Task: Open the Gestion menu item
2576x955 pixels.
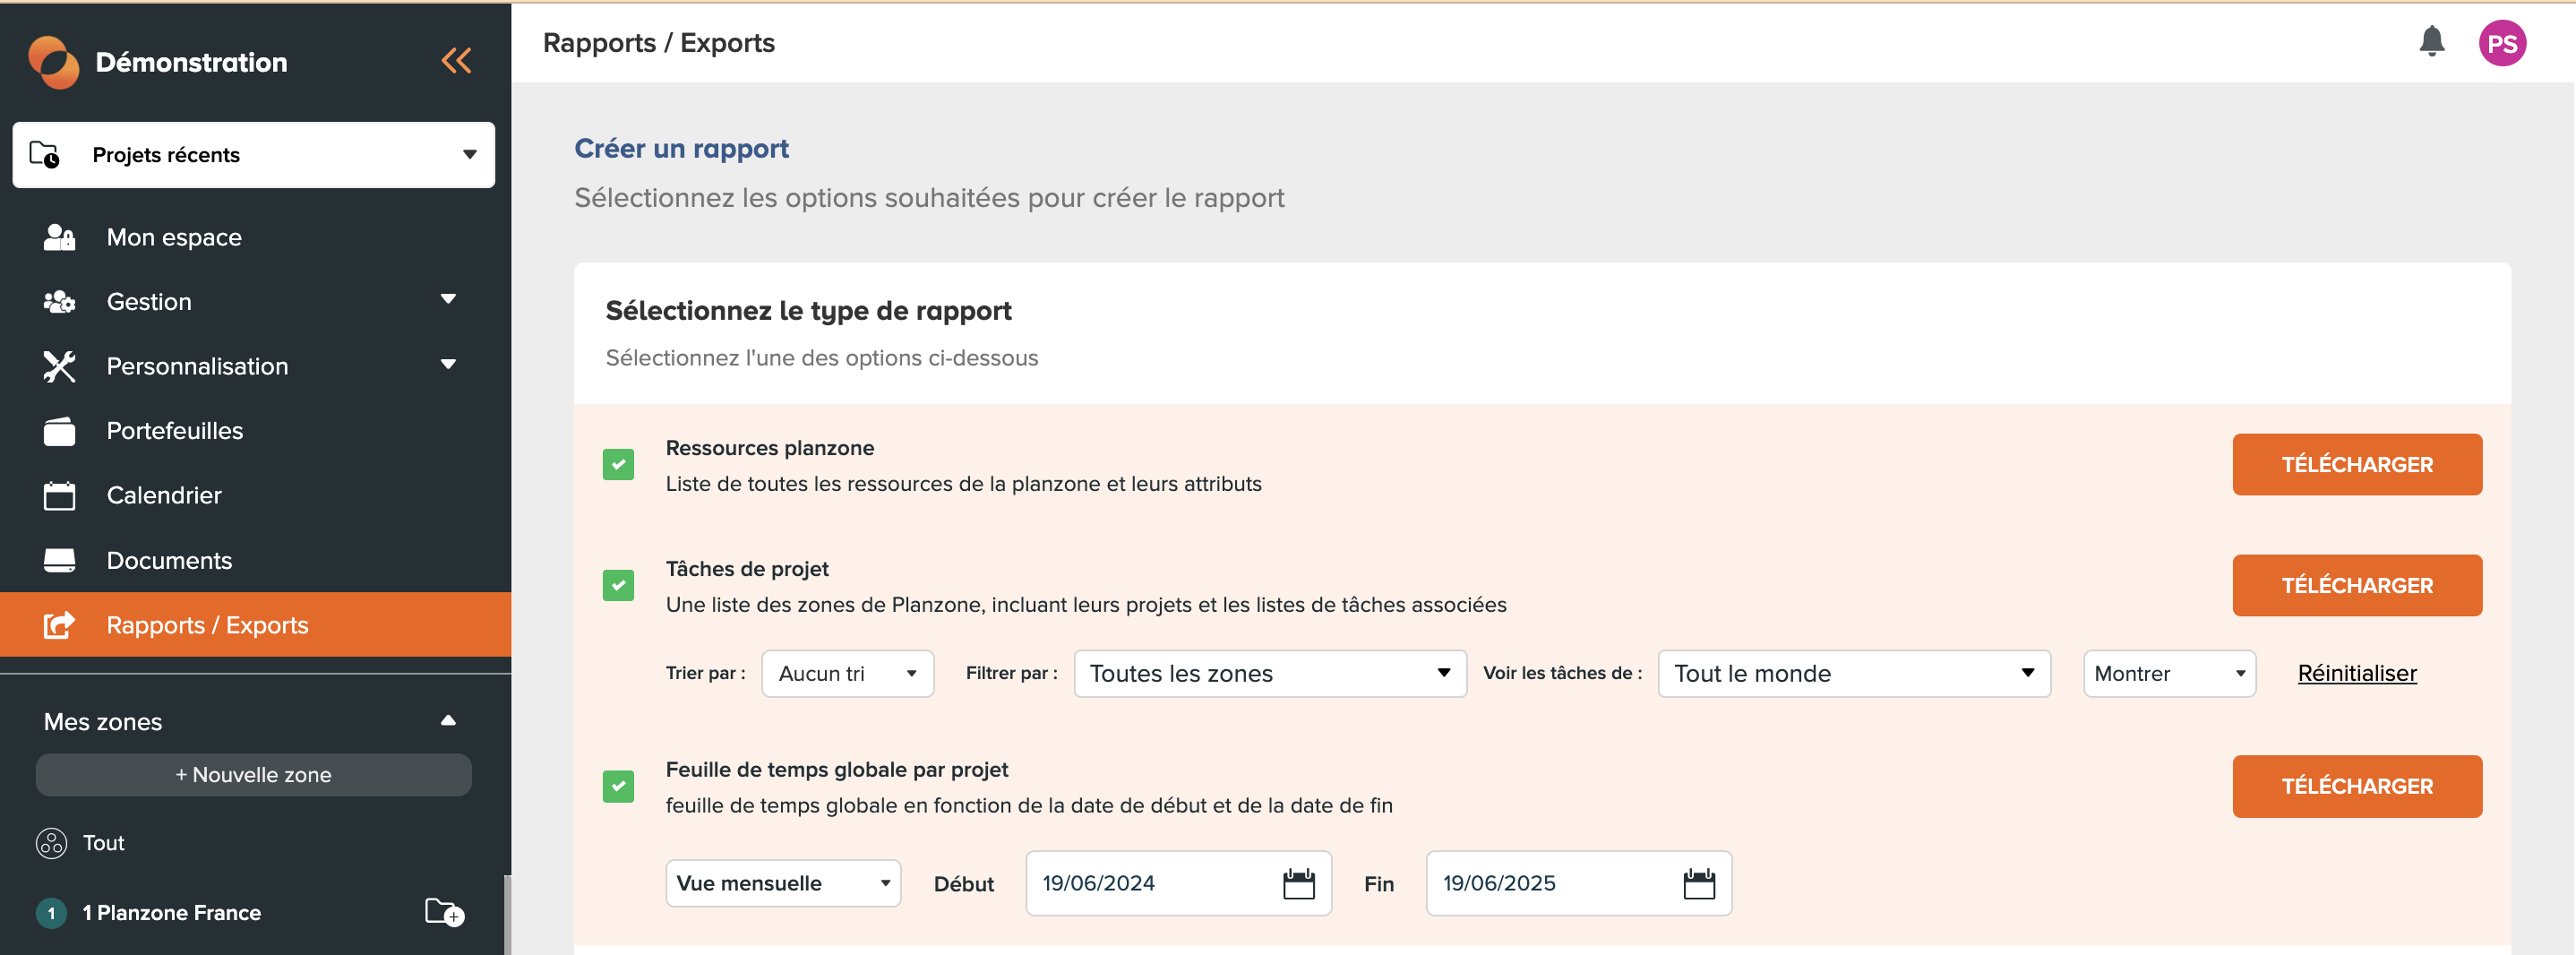Action: tap(149, 302)
